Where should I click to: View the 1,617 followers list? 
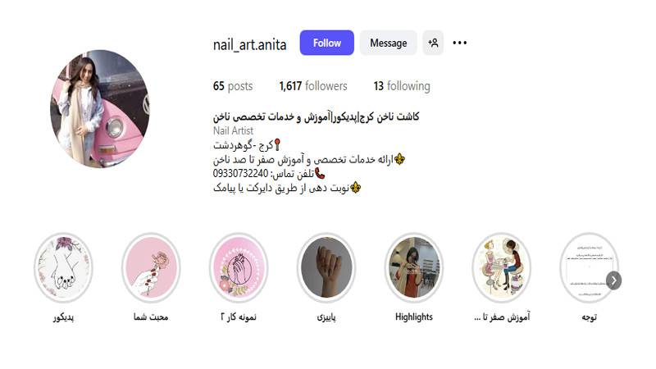(x=313, y=86)
